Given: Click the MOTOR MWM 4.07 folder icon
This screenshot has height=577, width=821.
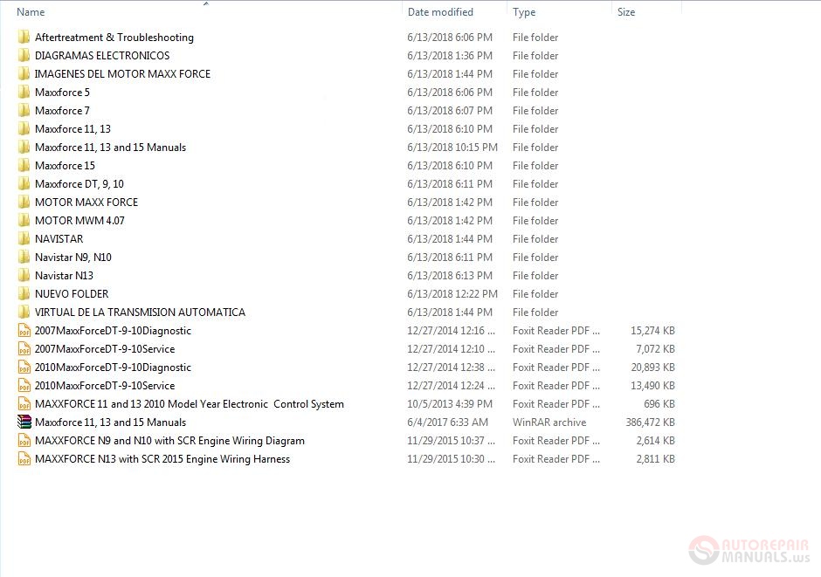Looking at the screenshot, I should pos(24,220).
